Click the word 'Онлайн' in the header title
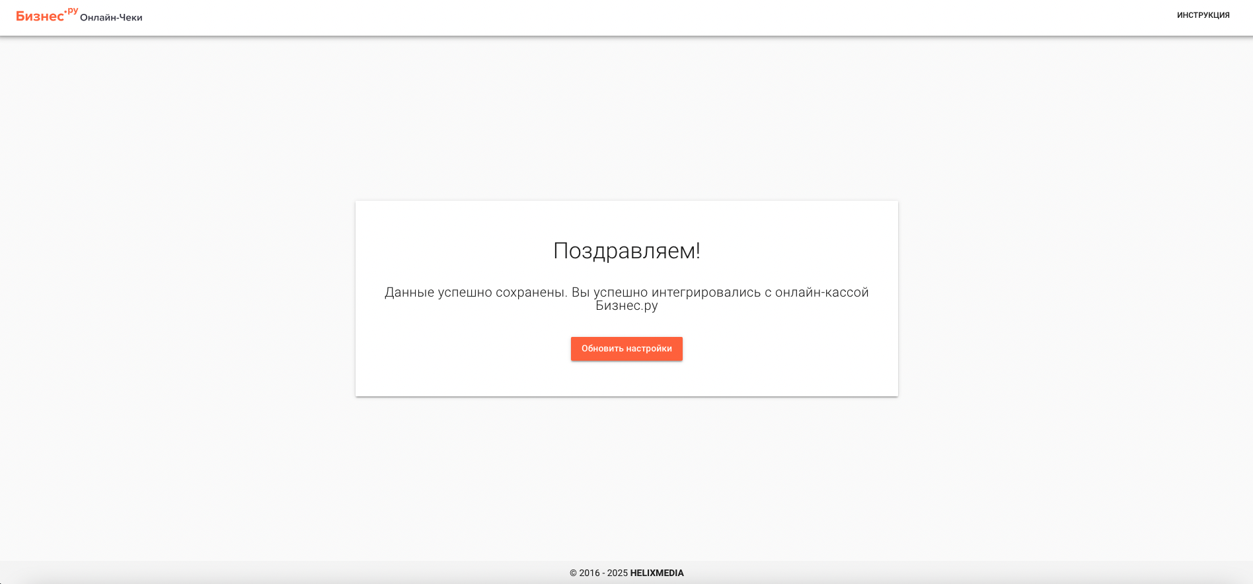Screen dimensions: 1253x584 (97, 17)
